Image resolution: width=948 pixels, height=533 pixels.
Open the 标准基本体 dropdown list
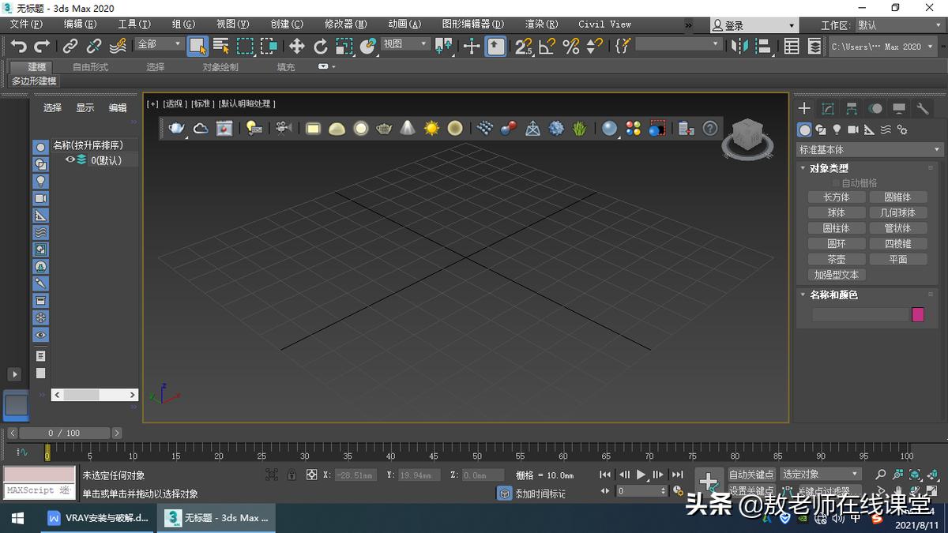[869, 149]
